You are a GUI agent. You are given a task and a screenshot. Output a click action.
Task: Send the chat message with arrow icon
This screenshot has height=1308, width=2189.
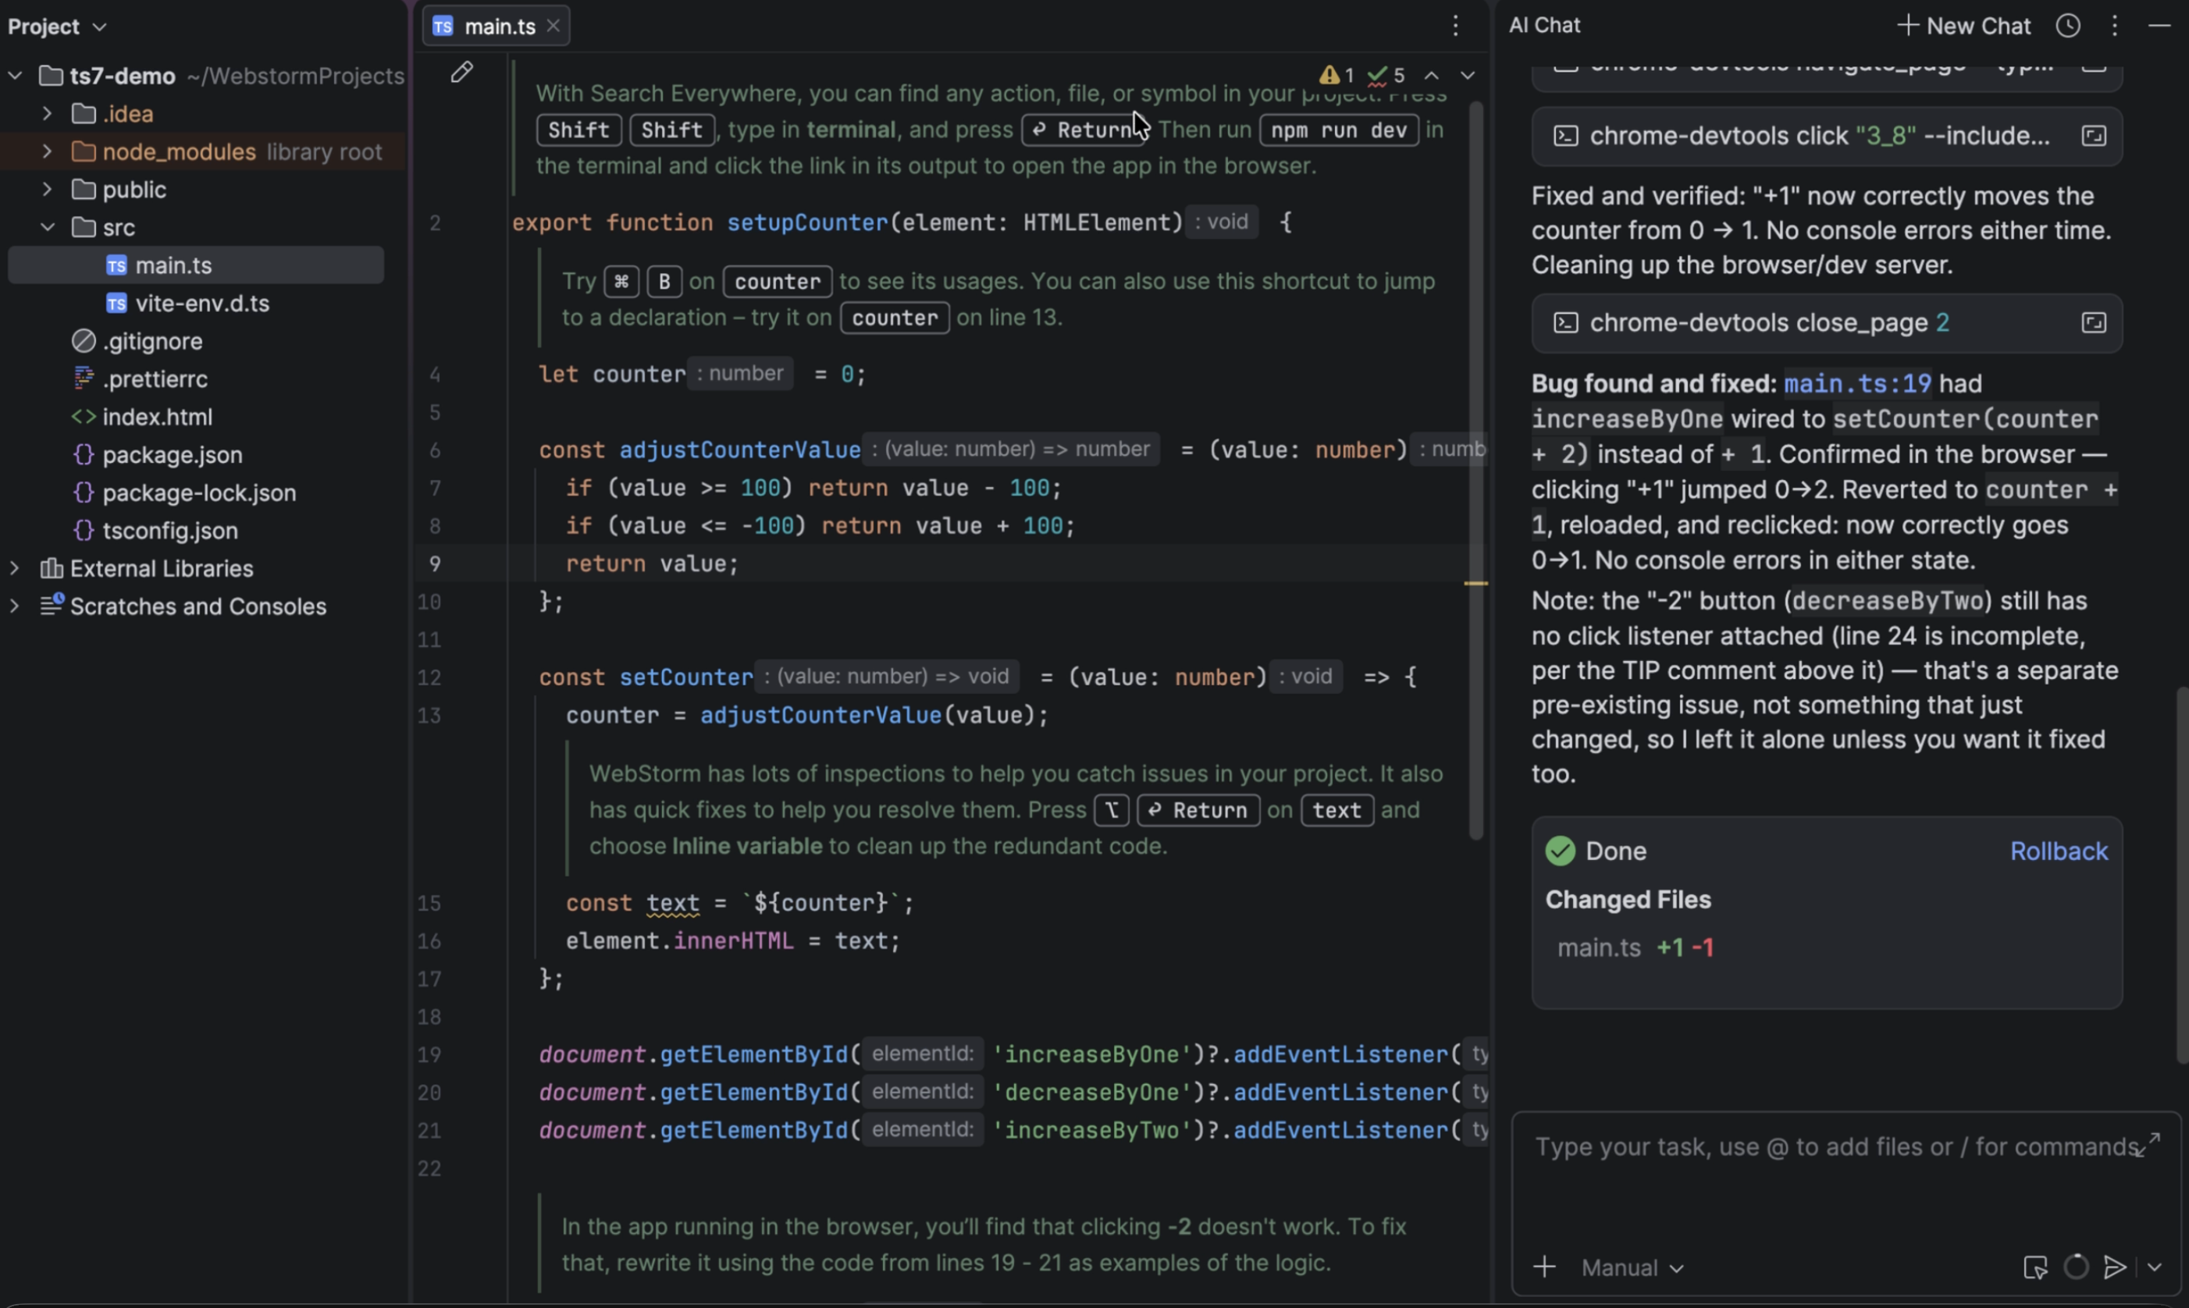(x=2115, y=1267)
